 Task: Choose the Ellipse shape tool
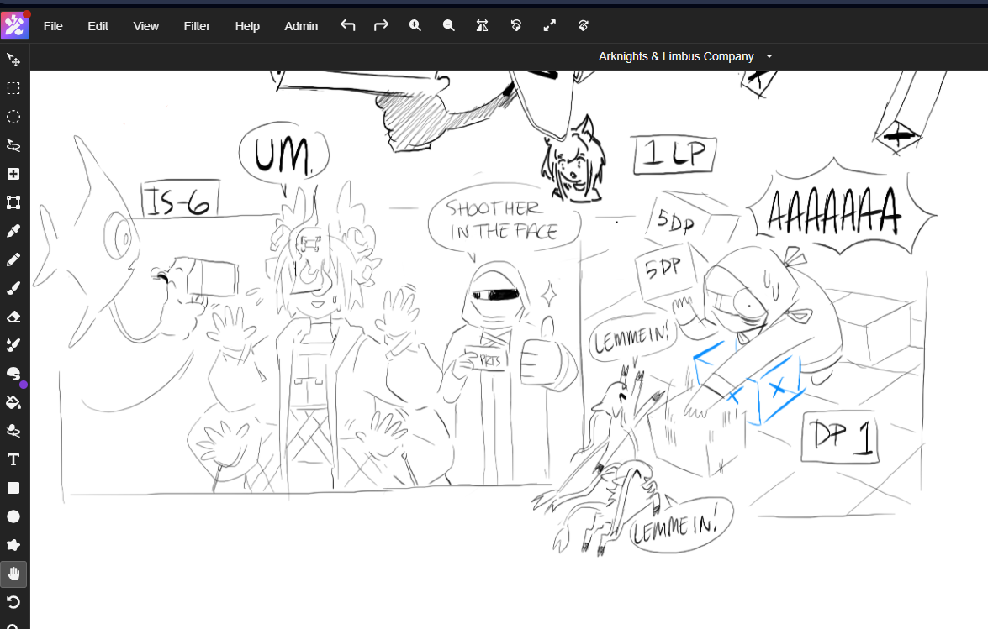[x=13, y=516]
